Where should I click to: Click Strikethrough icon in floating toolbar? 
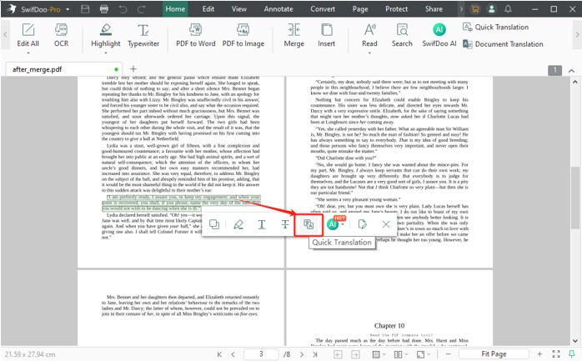(x=285, y=224)
